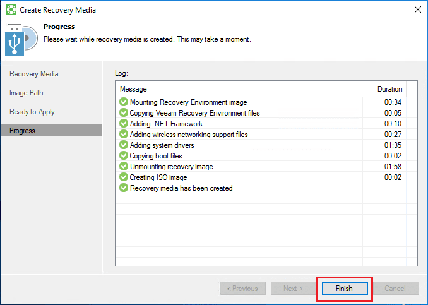Select 'Recovery media has been created' log text
This screenshot has height=305, width=428.
point(181,188)
